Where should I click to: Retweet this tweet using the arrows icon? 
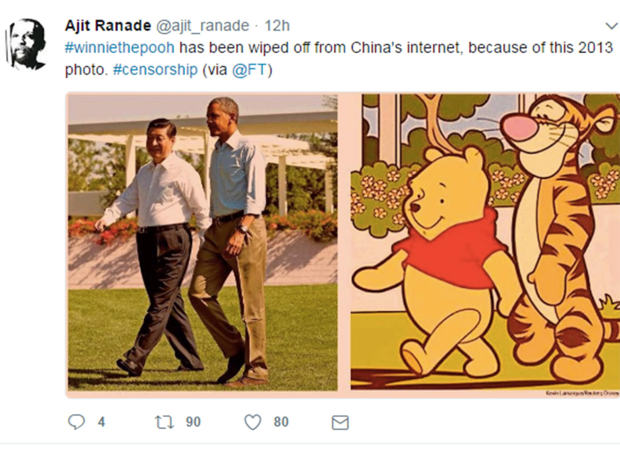tap(164, 422)
